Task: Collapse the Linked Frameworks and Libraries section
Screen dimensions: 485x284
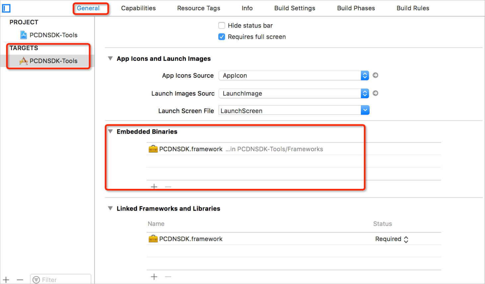Action: coord(110,208)
